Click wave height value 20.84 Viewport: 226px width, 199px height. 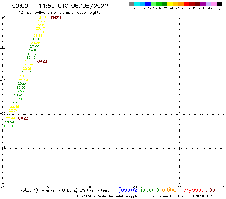point(22,84)
